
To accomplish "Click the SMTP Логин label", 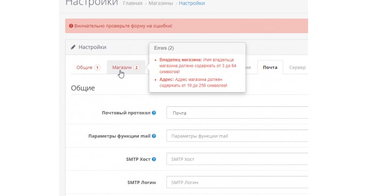I will (x=142, y=183).
